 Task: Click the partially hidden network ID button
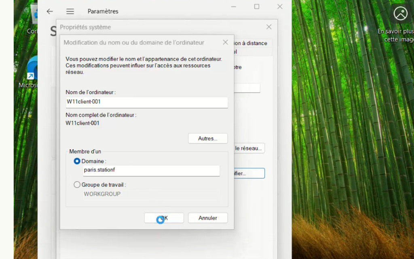[x=249, y=148]
